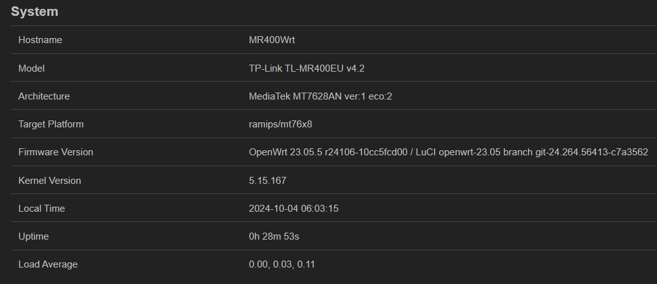Select the Target Platform label

51,124
